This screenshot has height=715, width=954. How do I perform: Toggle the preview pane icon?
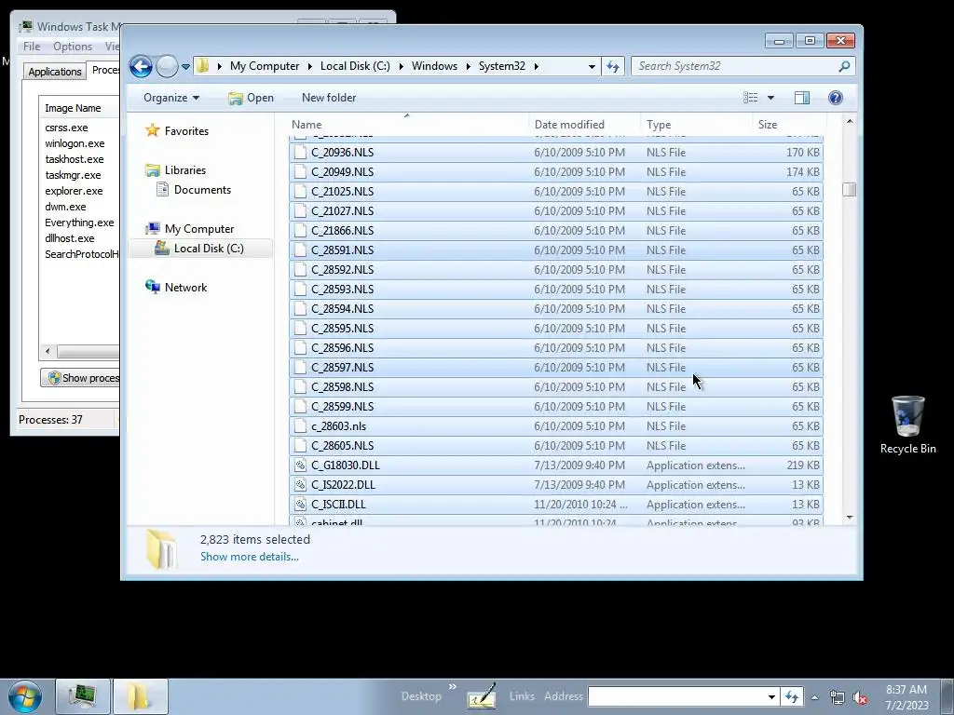click(x=802, y=98)
